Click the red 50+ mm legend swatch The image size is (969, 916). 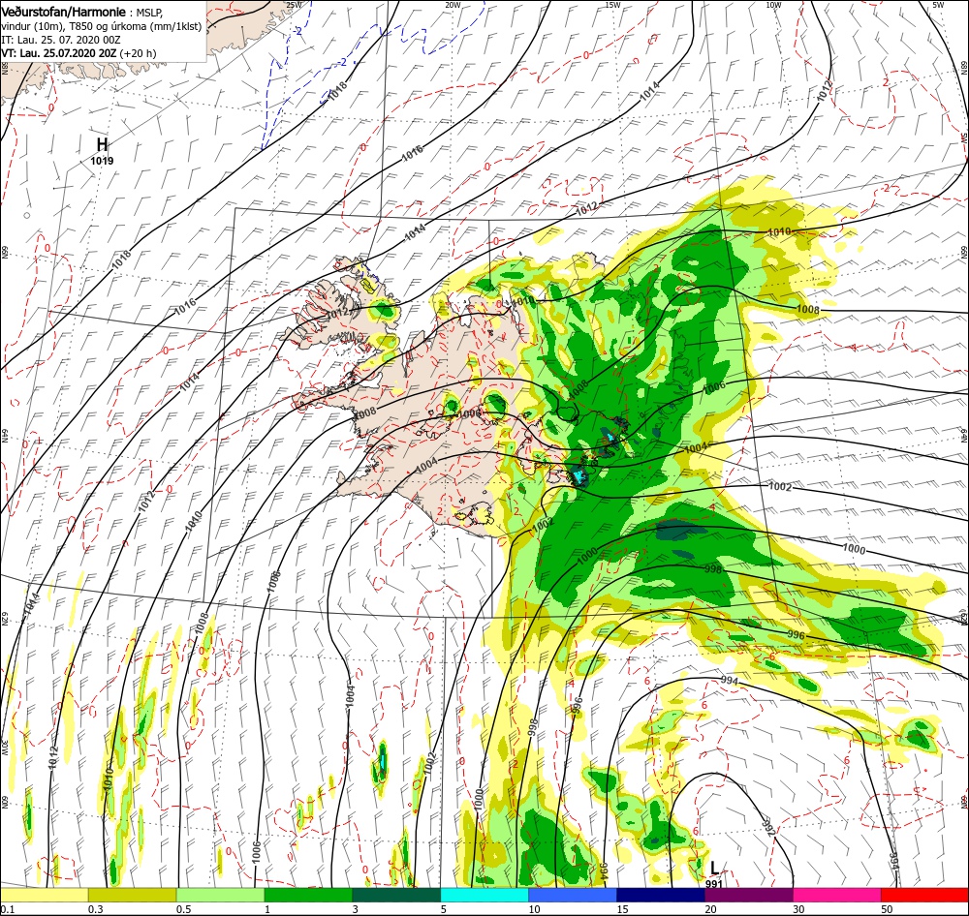point(924,895)
